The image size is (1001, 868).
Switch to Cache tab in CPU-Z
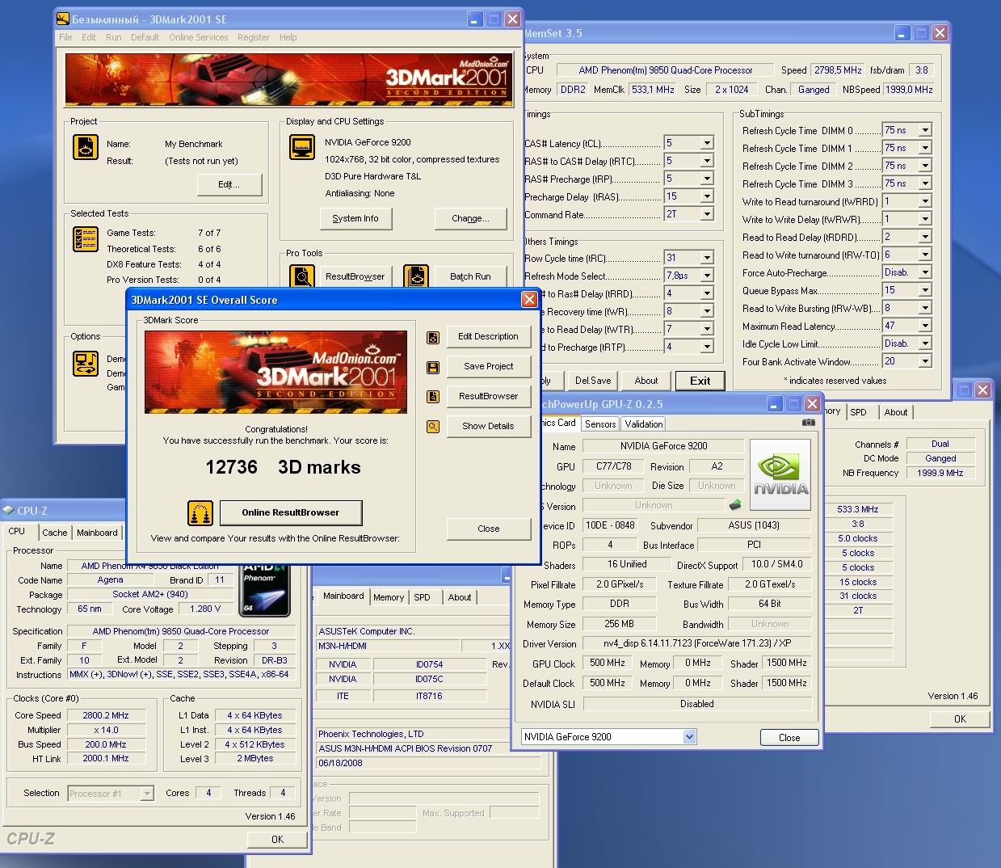(55, 533)
